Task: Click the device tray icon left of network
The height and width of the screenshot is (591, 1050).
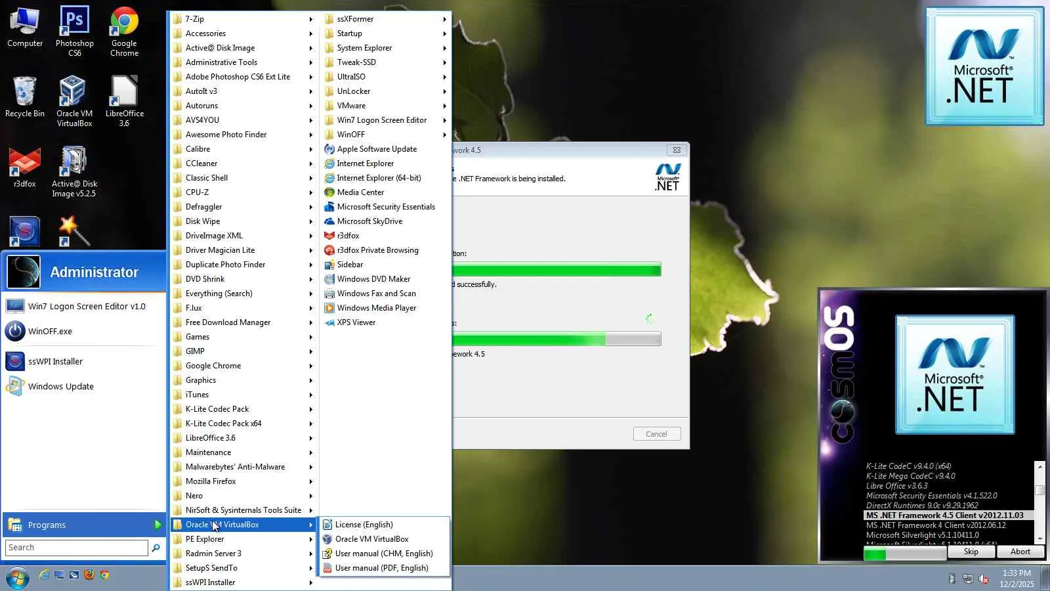Action: (x=952, y=579)
